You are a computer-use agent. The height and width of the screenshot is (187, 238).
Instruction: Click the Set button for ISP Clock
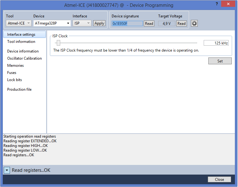coord(220,61)
